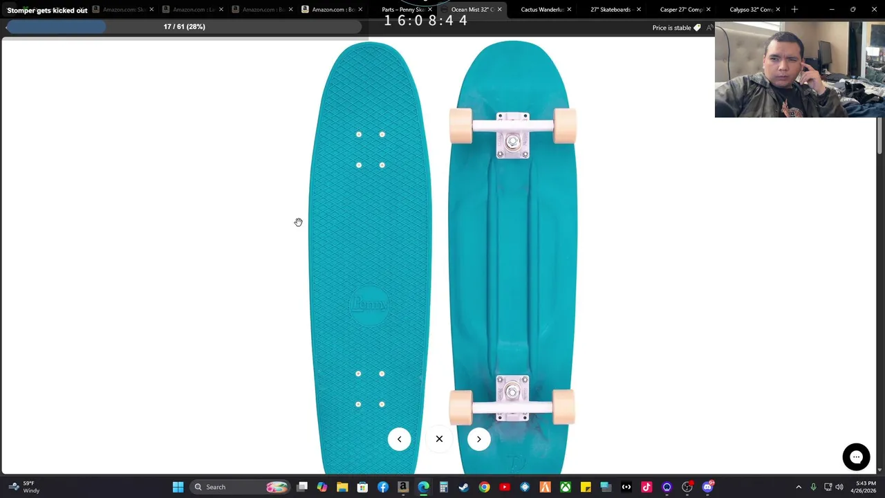Close the Calypso 32" tab
Viewport: 885px width, 498px height.
(x=778, y=10)
